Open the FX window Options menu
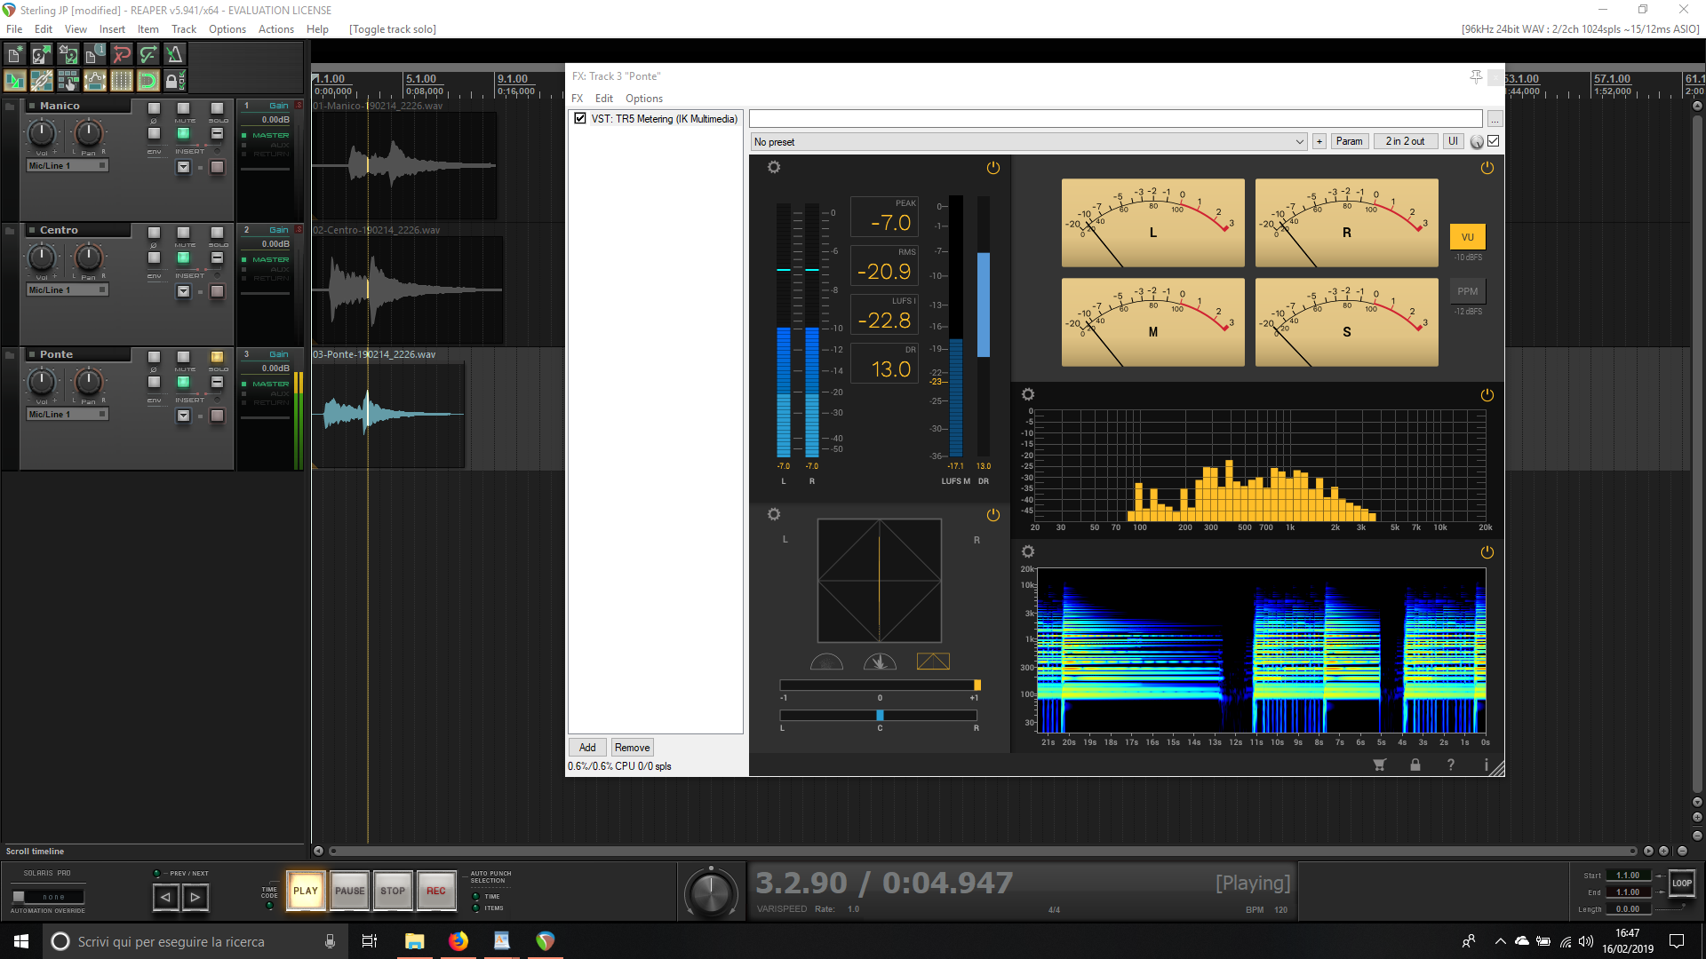 (643, 99)
